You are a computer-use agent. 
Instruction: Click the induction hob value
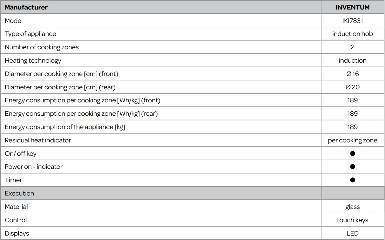click(352, 34)
